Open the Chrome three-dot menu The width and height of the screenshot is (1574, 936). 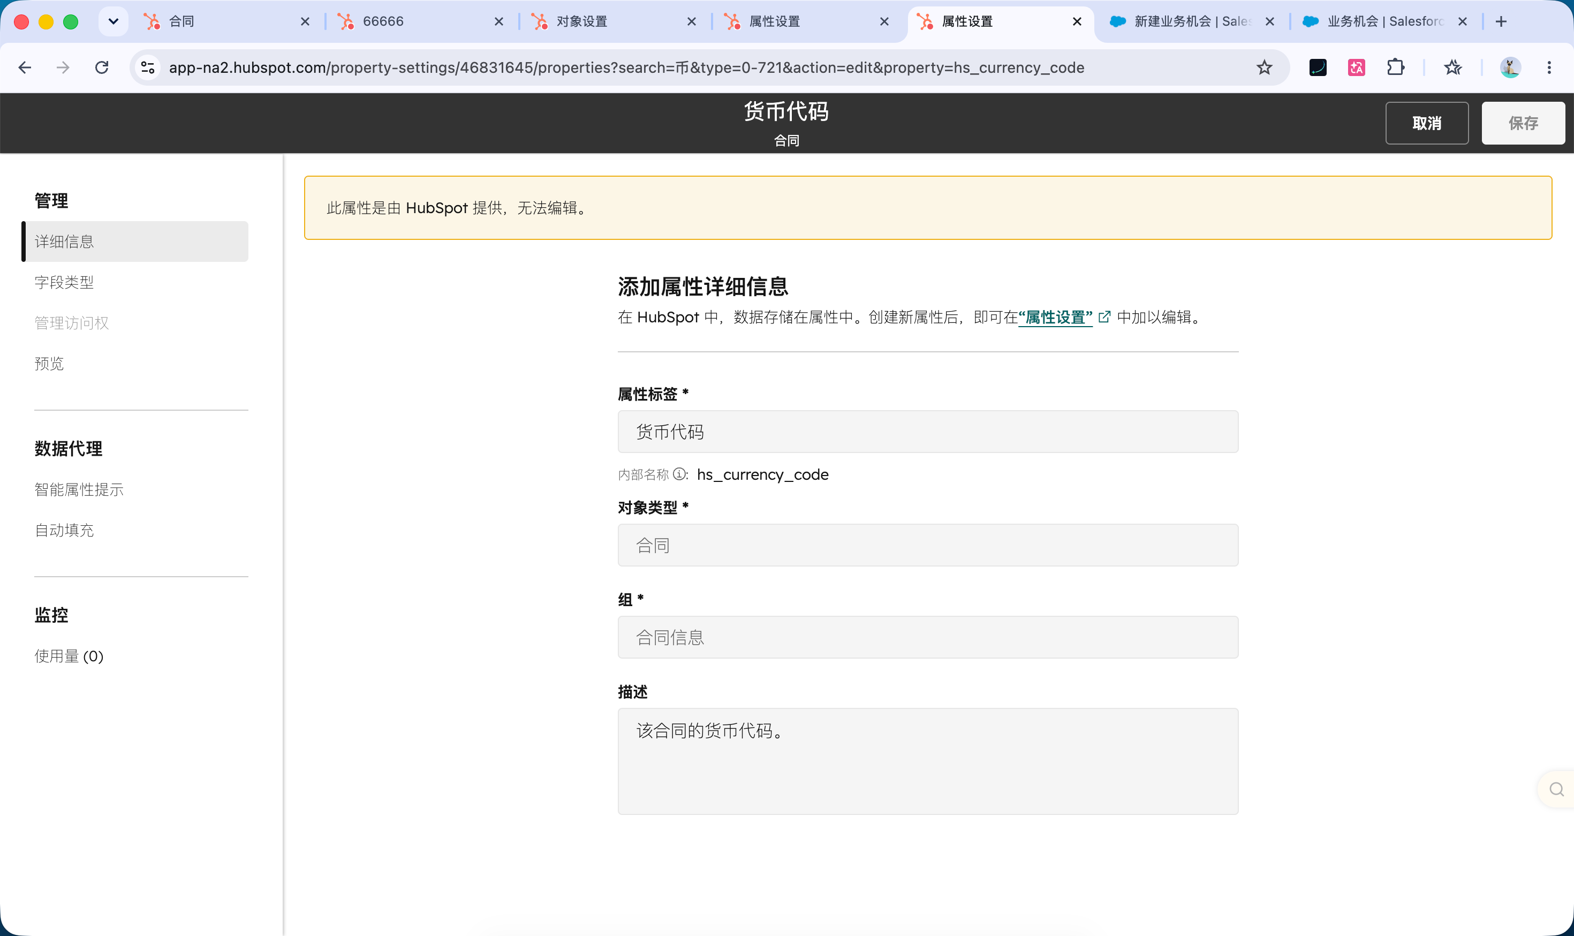click(1549, 67)
